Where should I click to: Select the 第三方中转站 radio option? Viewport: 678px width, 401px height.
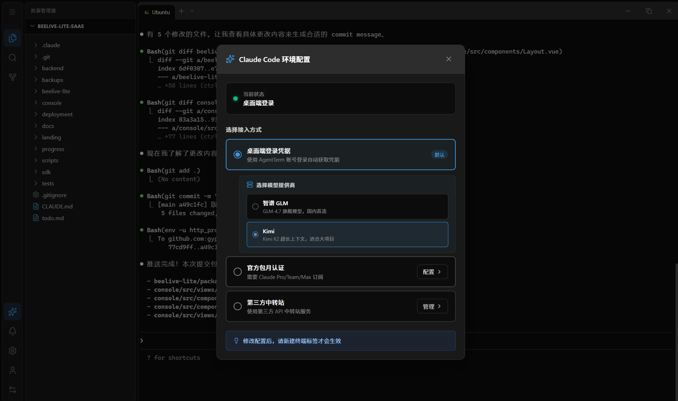237,306
